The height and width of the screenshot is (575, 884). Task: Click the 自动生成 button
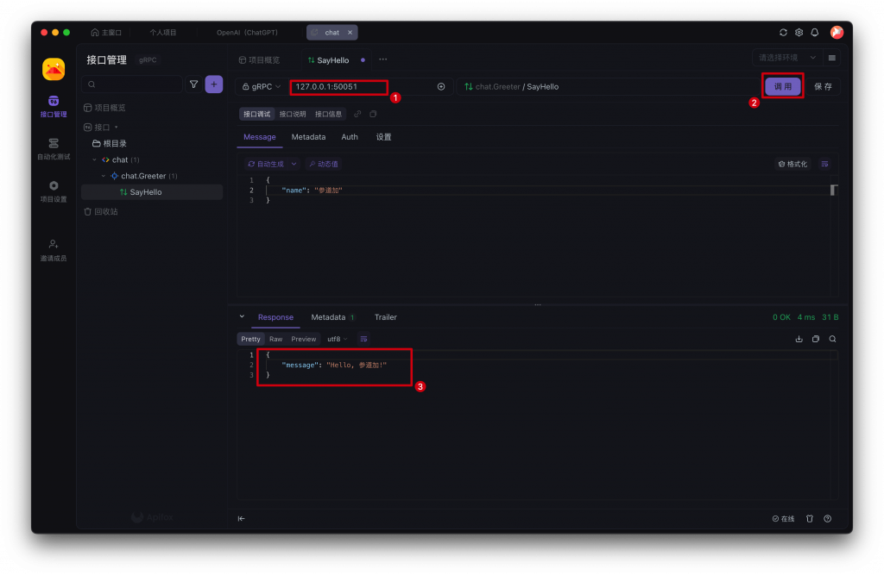point(266,164)
